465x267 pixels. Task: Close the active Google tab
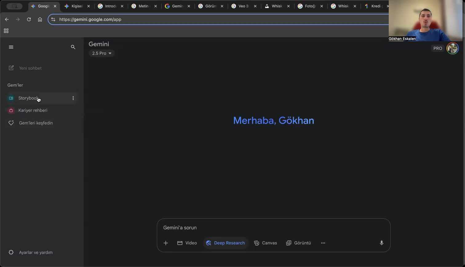[x=55, y=6]
